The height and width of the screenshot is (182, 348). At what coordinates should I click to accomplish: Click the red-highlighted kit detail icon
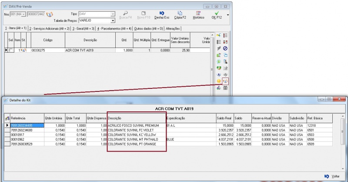[x=225, y=81]
